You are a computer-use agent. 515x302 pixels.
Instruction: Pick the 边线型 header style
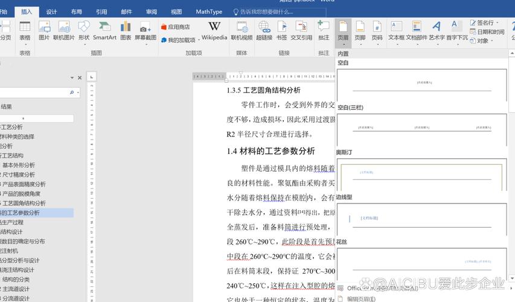[x=422, y=219]
